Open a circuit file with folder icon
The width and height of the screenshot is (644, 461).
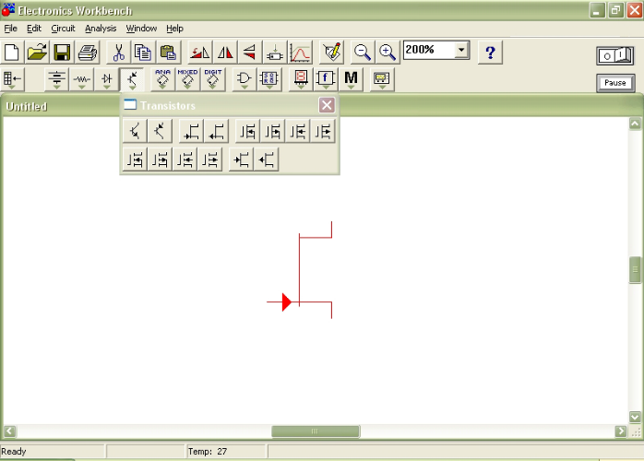(37, 53)
